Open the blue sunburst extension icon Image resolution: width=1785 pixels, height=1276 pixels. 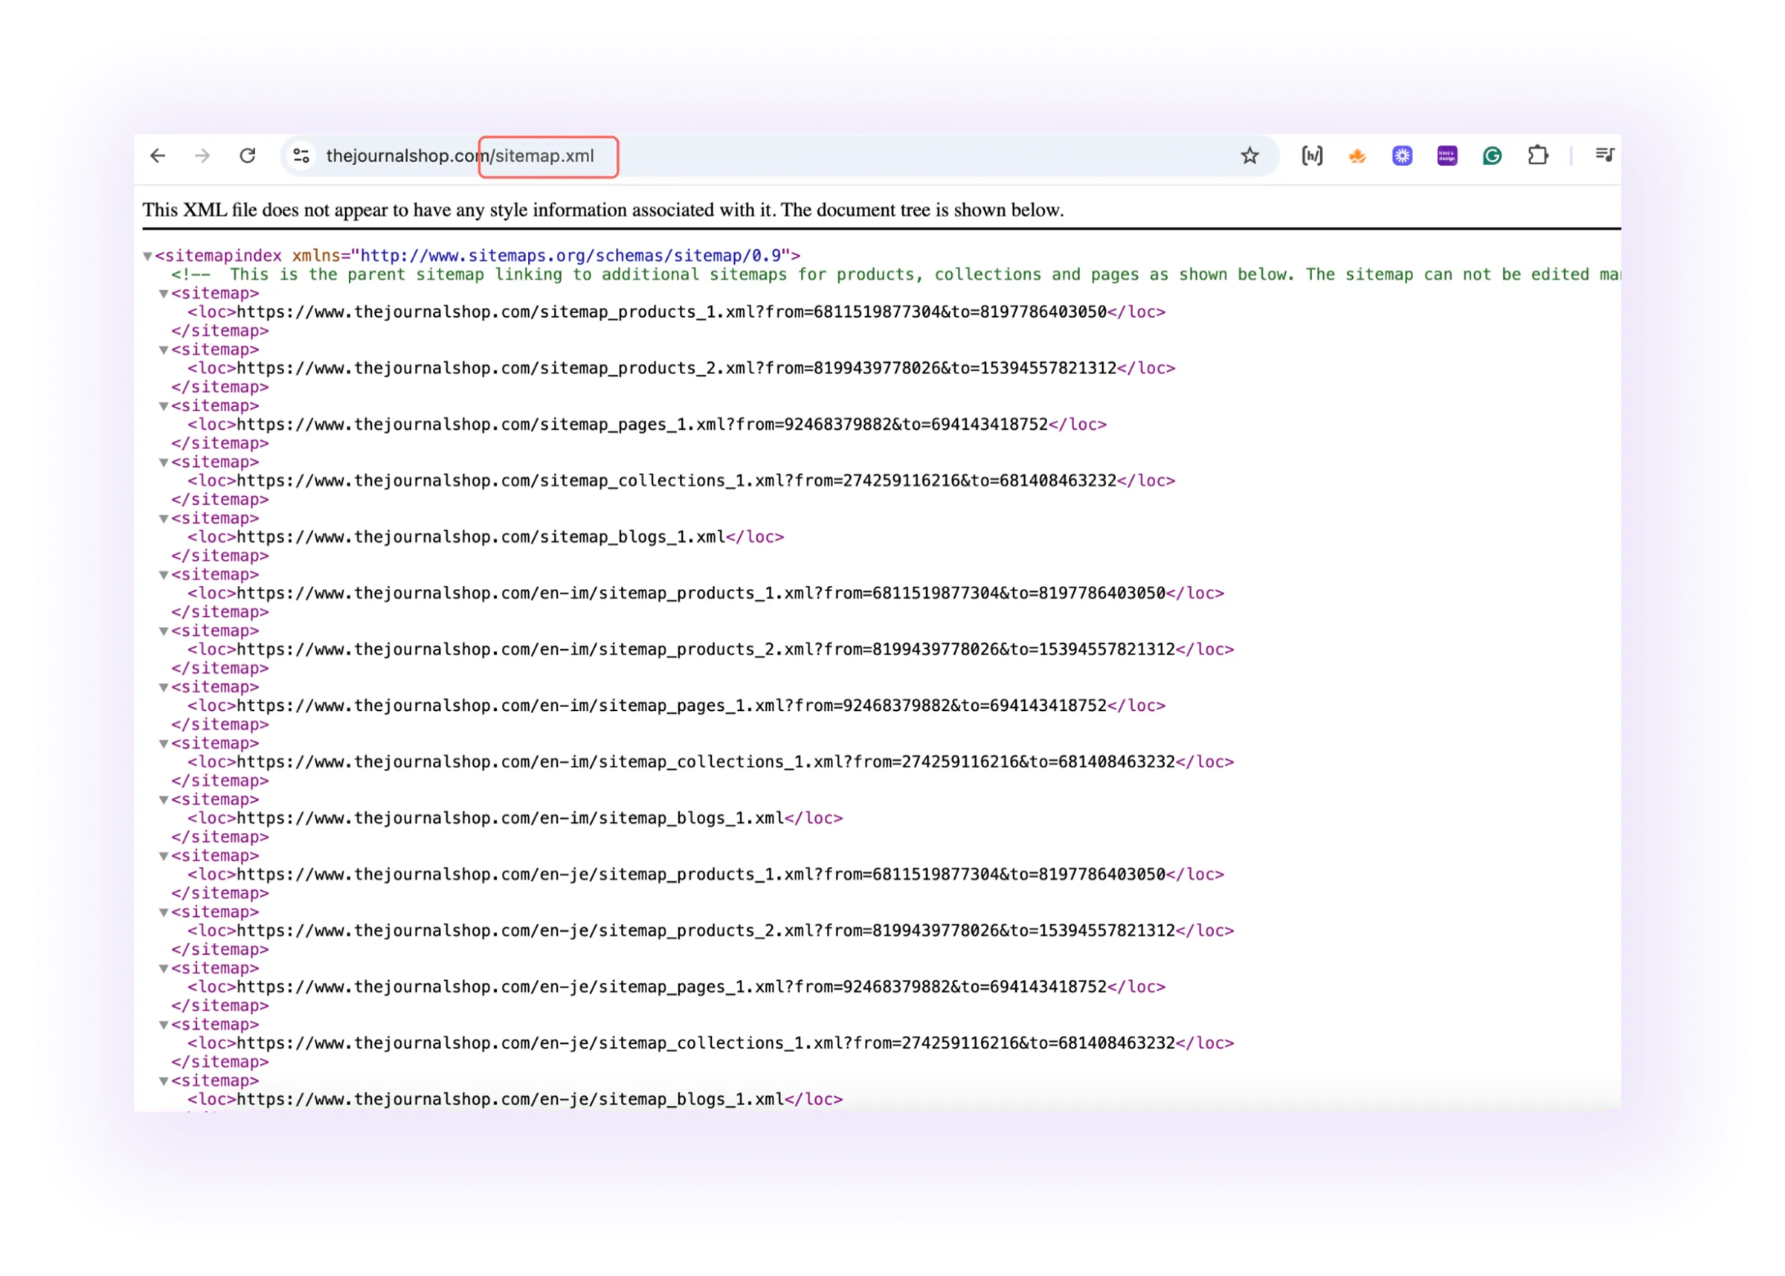pyautogui.click(x=1402, y=155)
